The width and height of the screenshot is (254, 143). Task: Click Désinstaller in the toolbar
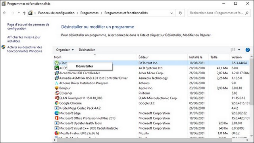(x=87, y=50)
